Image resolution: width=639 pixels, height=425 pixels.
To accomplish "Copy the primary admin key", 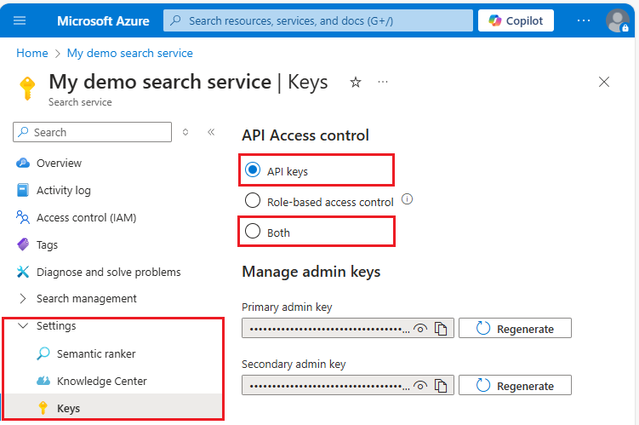I will 441,329.
